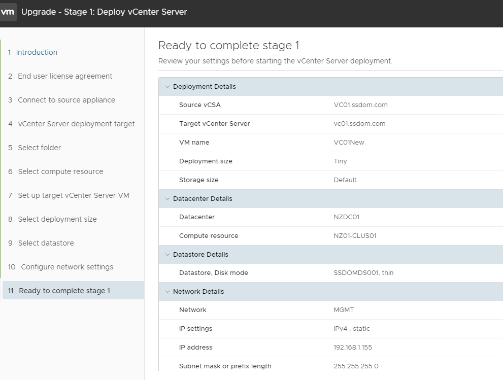
Task: Open step 8 Select deployment size
Action: pyautogui.click(x=53, y=219)
